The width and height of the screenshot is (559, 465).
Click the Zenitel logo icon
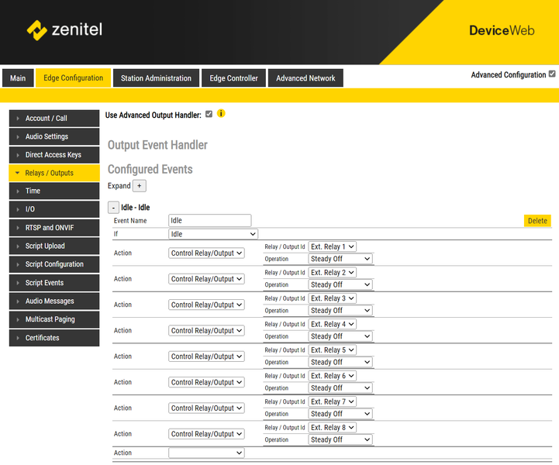36,30
